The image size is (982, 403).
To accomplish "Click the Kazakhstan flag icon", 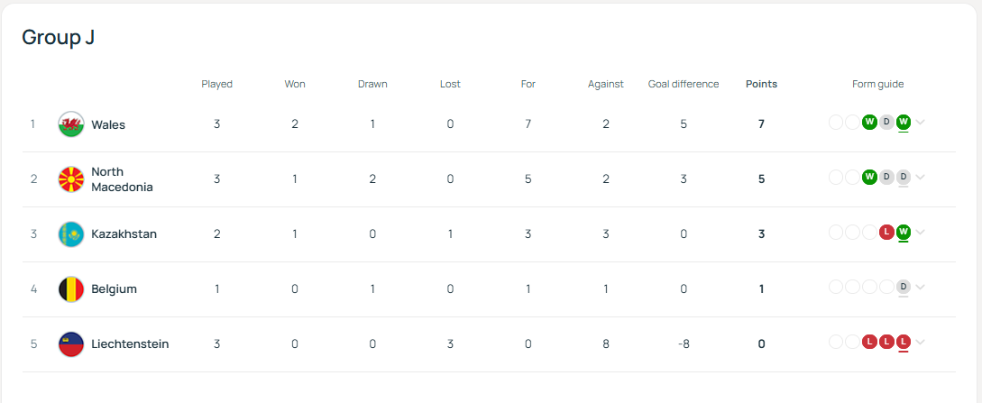I will pos(70,234).
